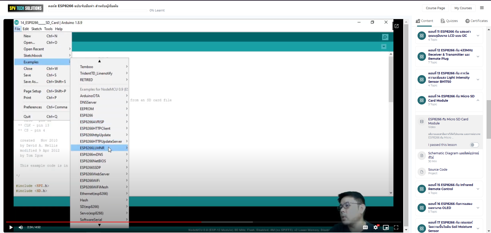
Task: Toggle closed captions on the video
Action: click(365, 227)
